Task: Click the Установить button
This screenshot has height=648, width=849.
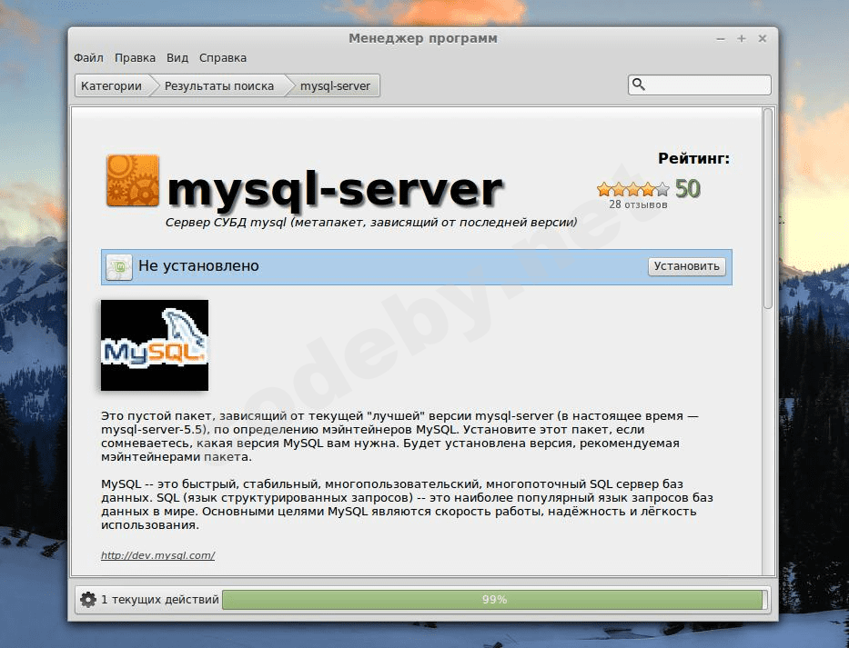Action: [686, 266]
